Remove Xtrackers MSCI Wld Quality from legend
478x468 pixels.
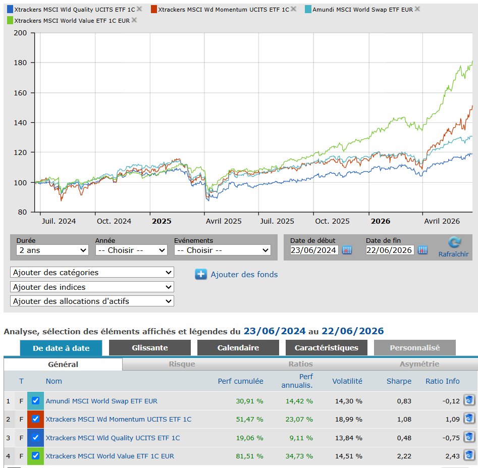pos(139,9)
